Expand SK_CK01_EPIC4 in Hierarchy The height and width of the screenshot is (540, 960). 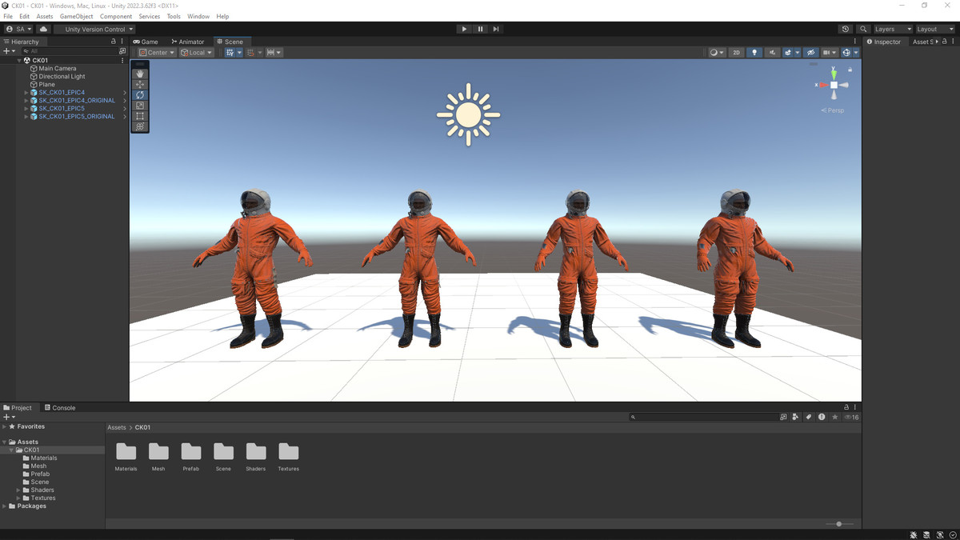click(27, 93)
